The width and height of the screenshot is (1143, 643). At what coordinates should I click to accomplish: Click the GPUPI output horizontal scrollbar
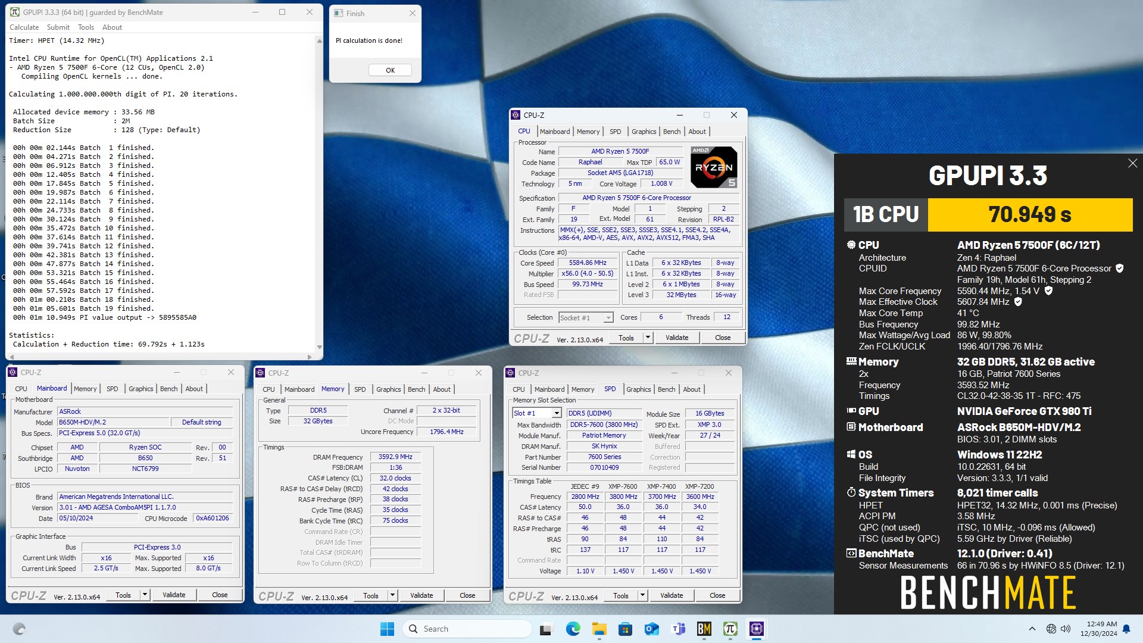(x=160, y=357)
